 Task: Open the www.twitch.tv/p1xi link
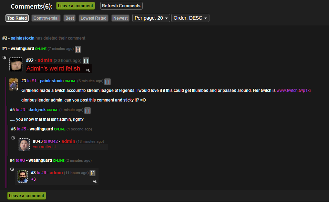(x=294, y=91)
